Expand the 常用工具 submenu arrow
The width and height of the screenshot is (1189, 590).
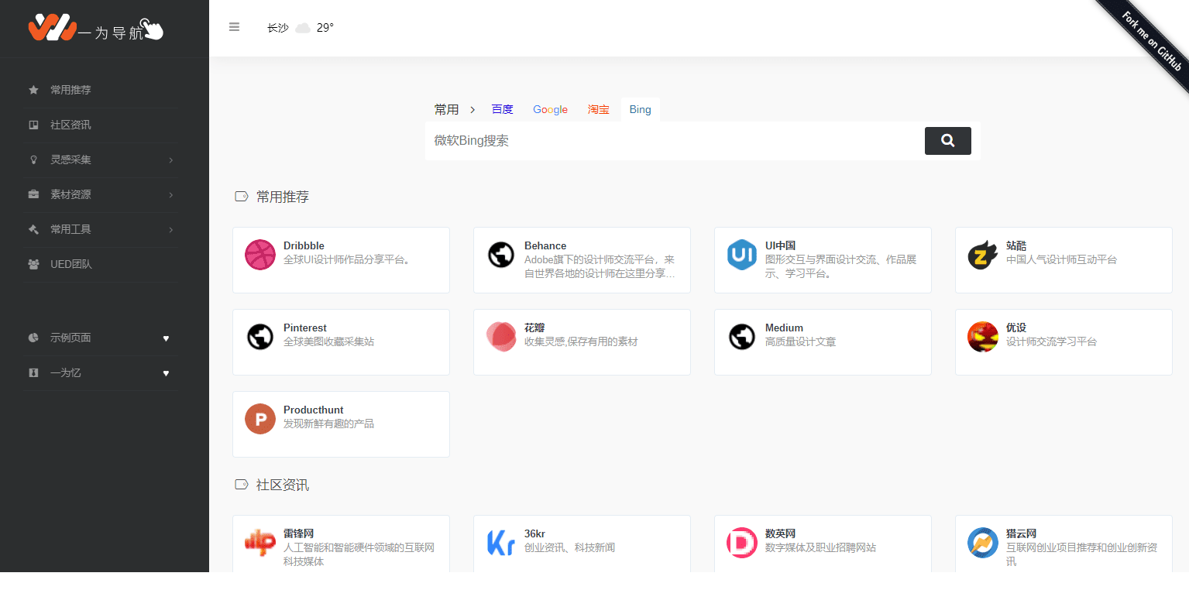click(170, 230)
